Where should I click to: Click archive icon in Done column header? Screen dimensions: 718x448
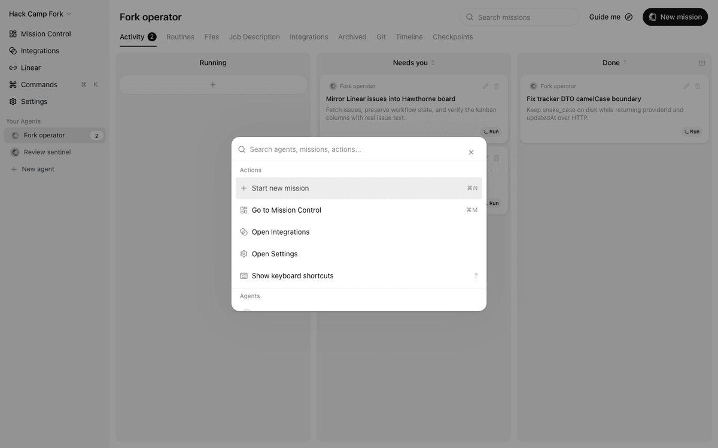pyautogui.click(x=702, y=63)
